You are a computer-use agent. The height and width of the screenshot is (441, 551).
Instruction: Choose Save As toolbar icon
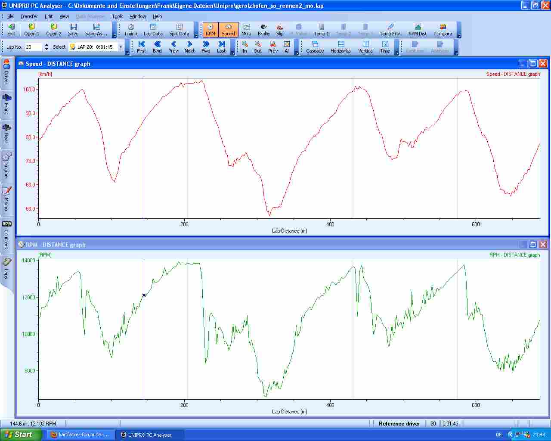click(x=96, y=30)
